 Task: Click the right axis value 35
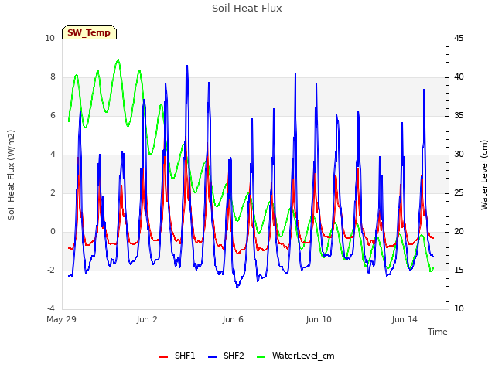pos(459,116)
